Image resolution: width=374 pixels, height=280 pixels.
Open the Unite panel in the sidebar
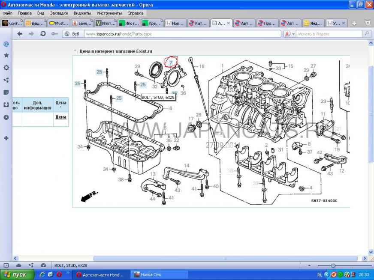pyautogui.click(x=6, y=80)
